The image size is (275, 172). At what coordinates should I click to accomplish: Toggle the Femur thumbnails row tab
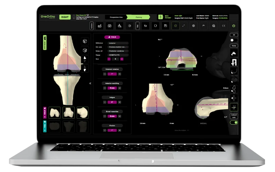pos(45,112)
